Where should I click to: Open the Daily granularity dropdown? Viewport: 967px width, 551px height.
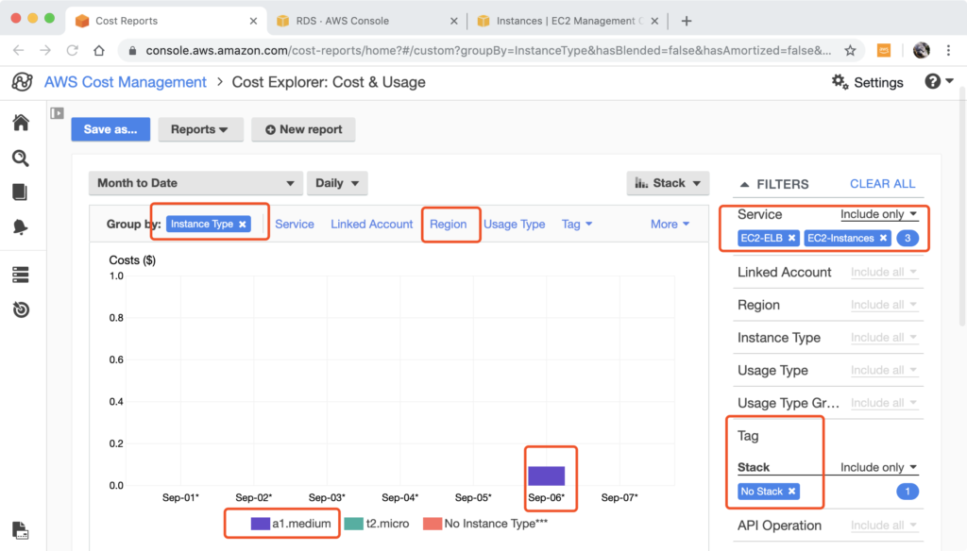coord(337,183)
